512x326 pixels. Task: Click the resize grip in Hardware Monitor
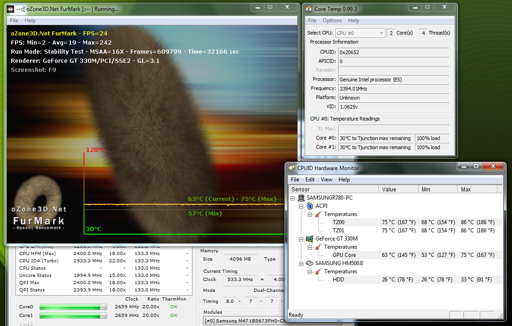(500, 315)
